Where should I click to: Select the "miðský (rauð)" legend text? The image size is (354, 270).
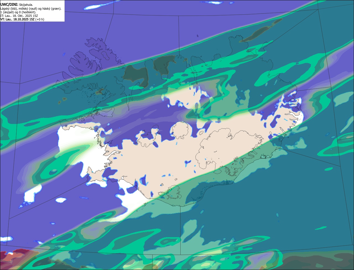click(x=28, y=9)
